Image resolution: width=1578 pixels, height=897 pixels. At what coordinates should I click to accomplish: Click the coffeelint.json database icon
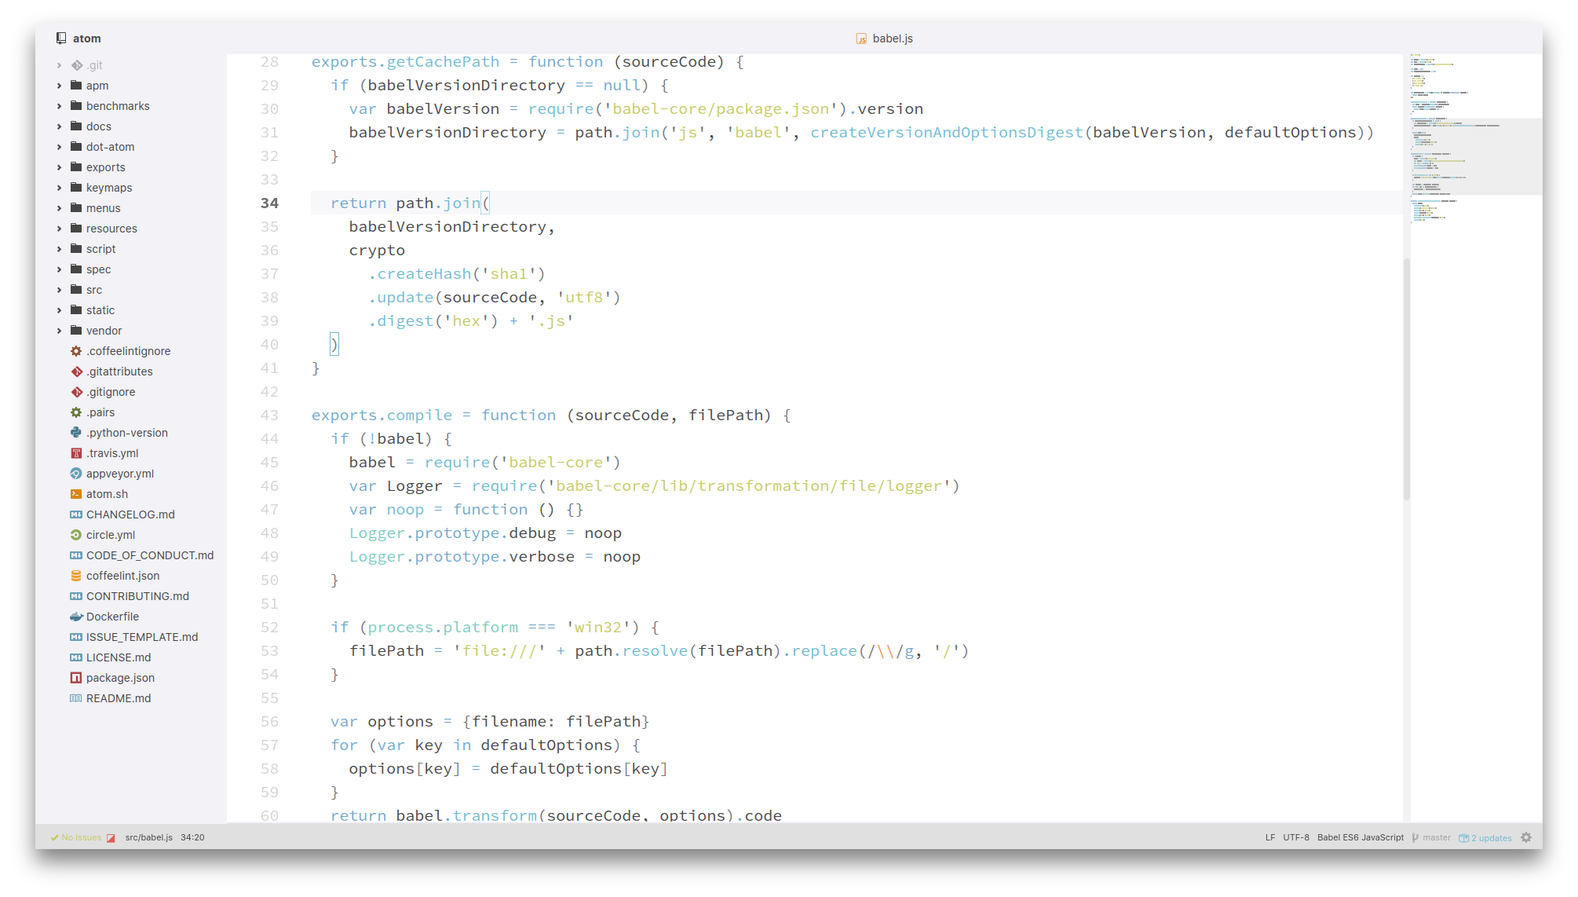76,576
